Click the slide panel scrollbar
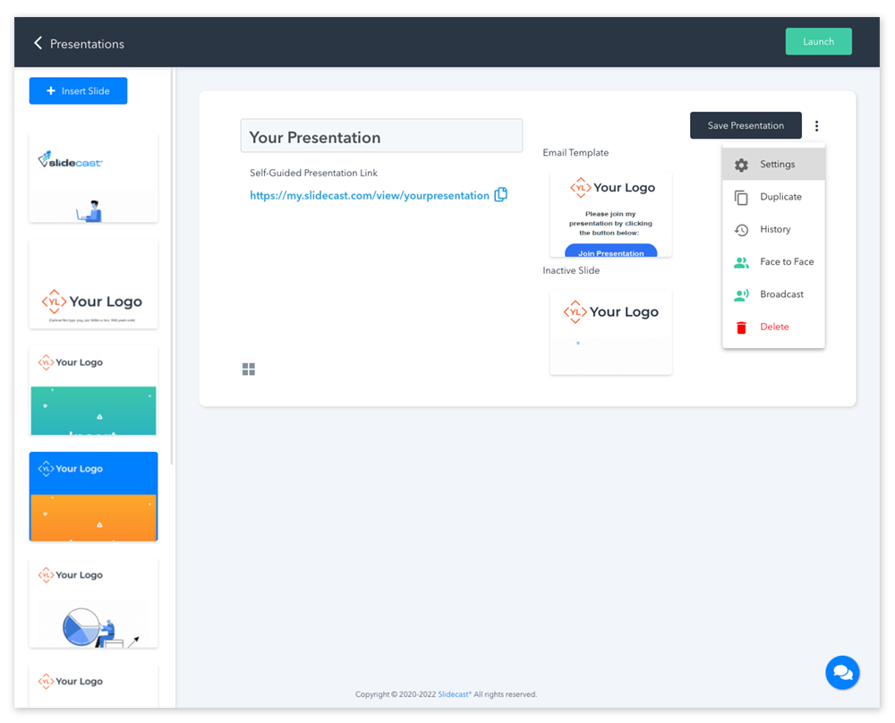Viewport: 895px width, 723px height. click(172, 267)
